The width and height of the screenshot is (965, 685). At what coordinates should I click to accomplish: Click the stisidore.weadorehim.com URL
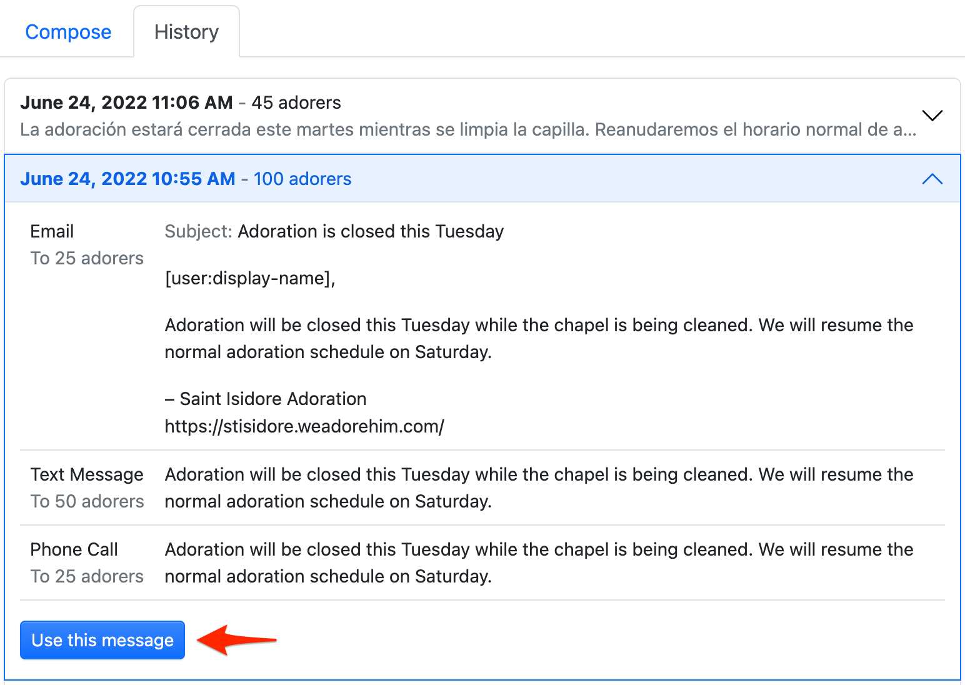click(x=304, y=426)
